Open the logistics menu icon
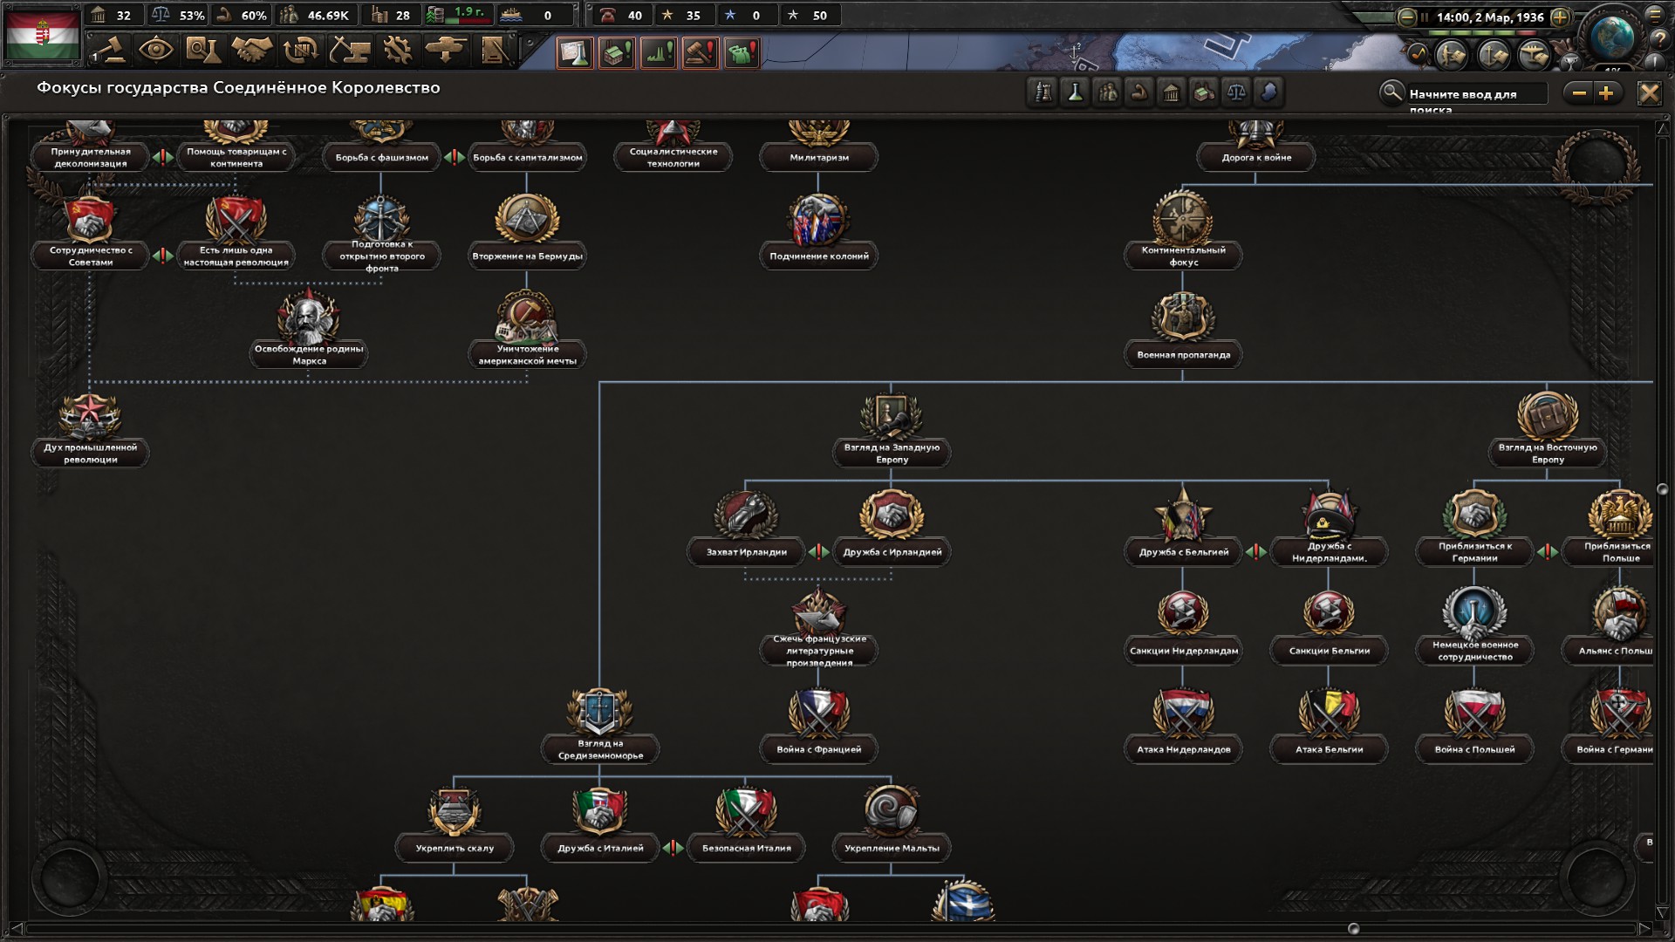The height and width of the screenshot is (942, 1675). pos(494,50)
